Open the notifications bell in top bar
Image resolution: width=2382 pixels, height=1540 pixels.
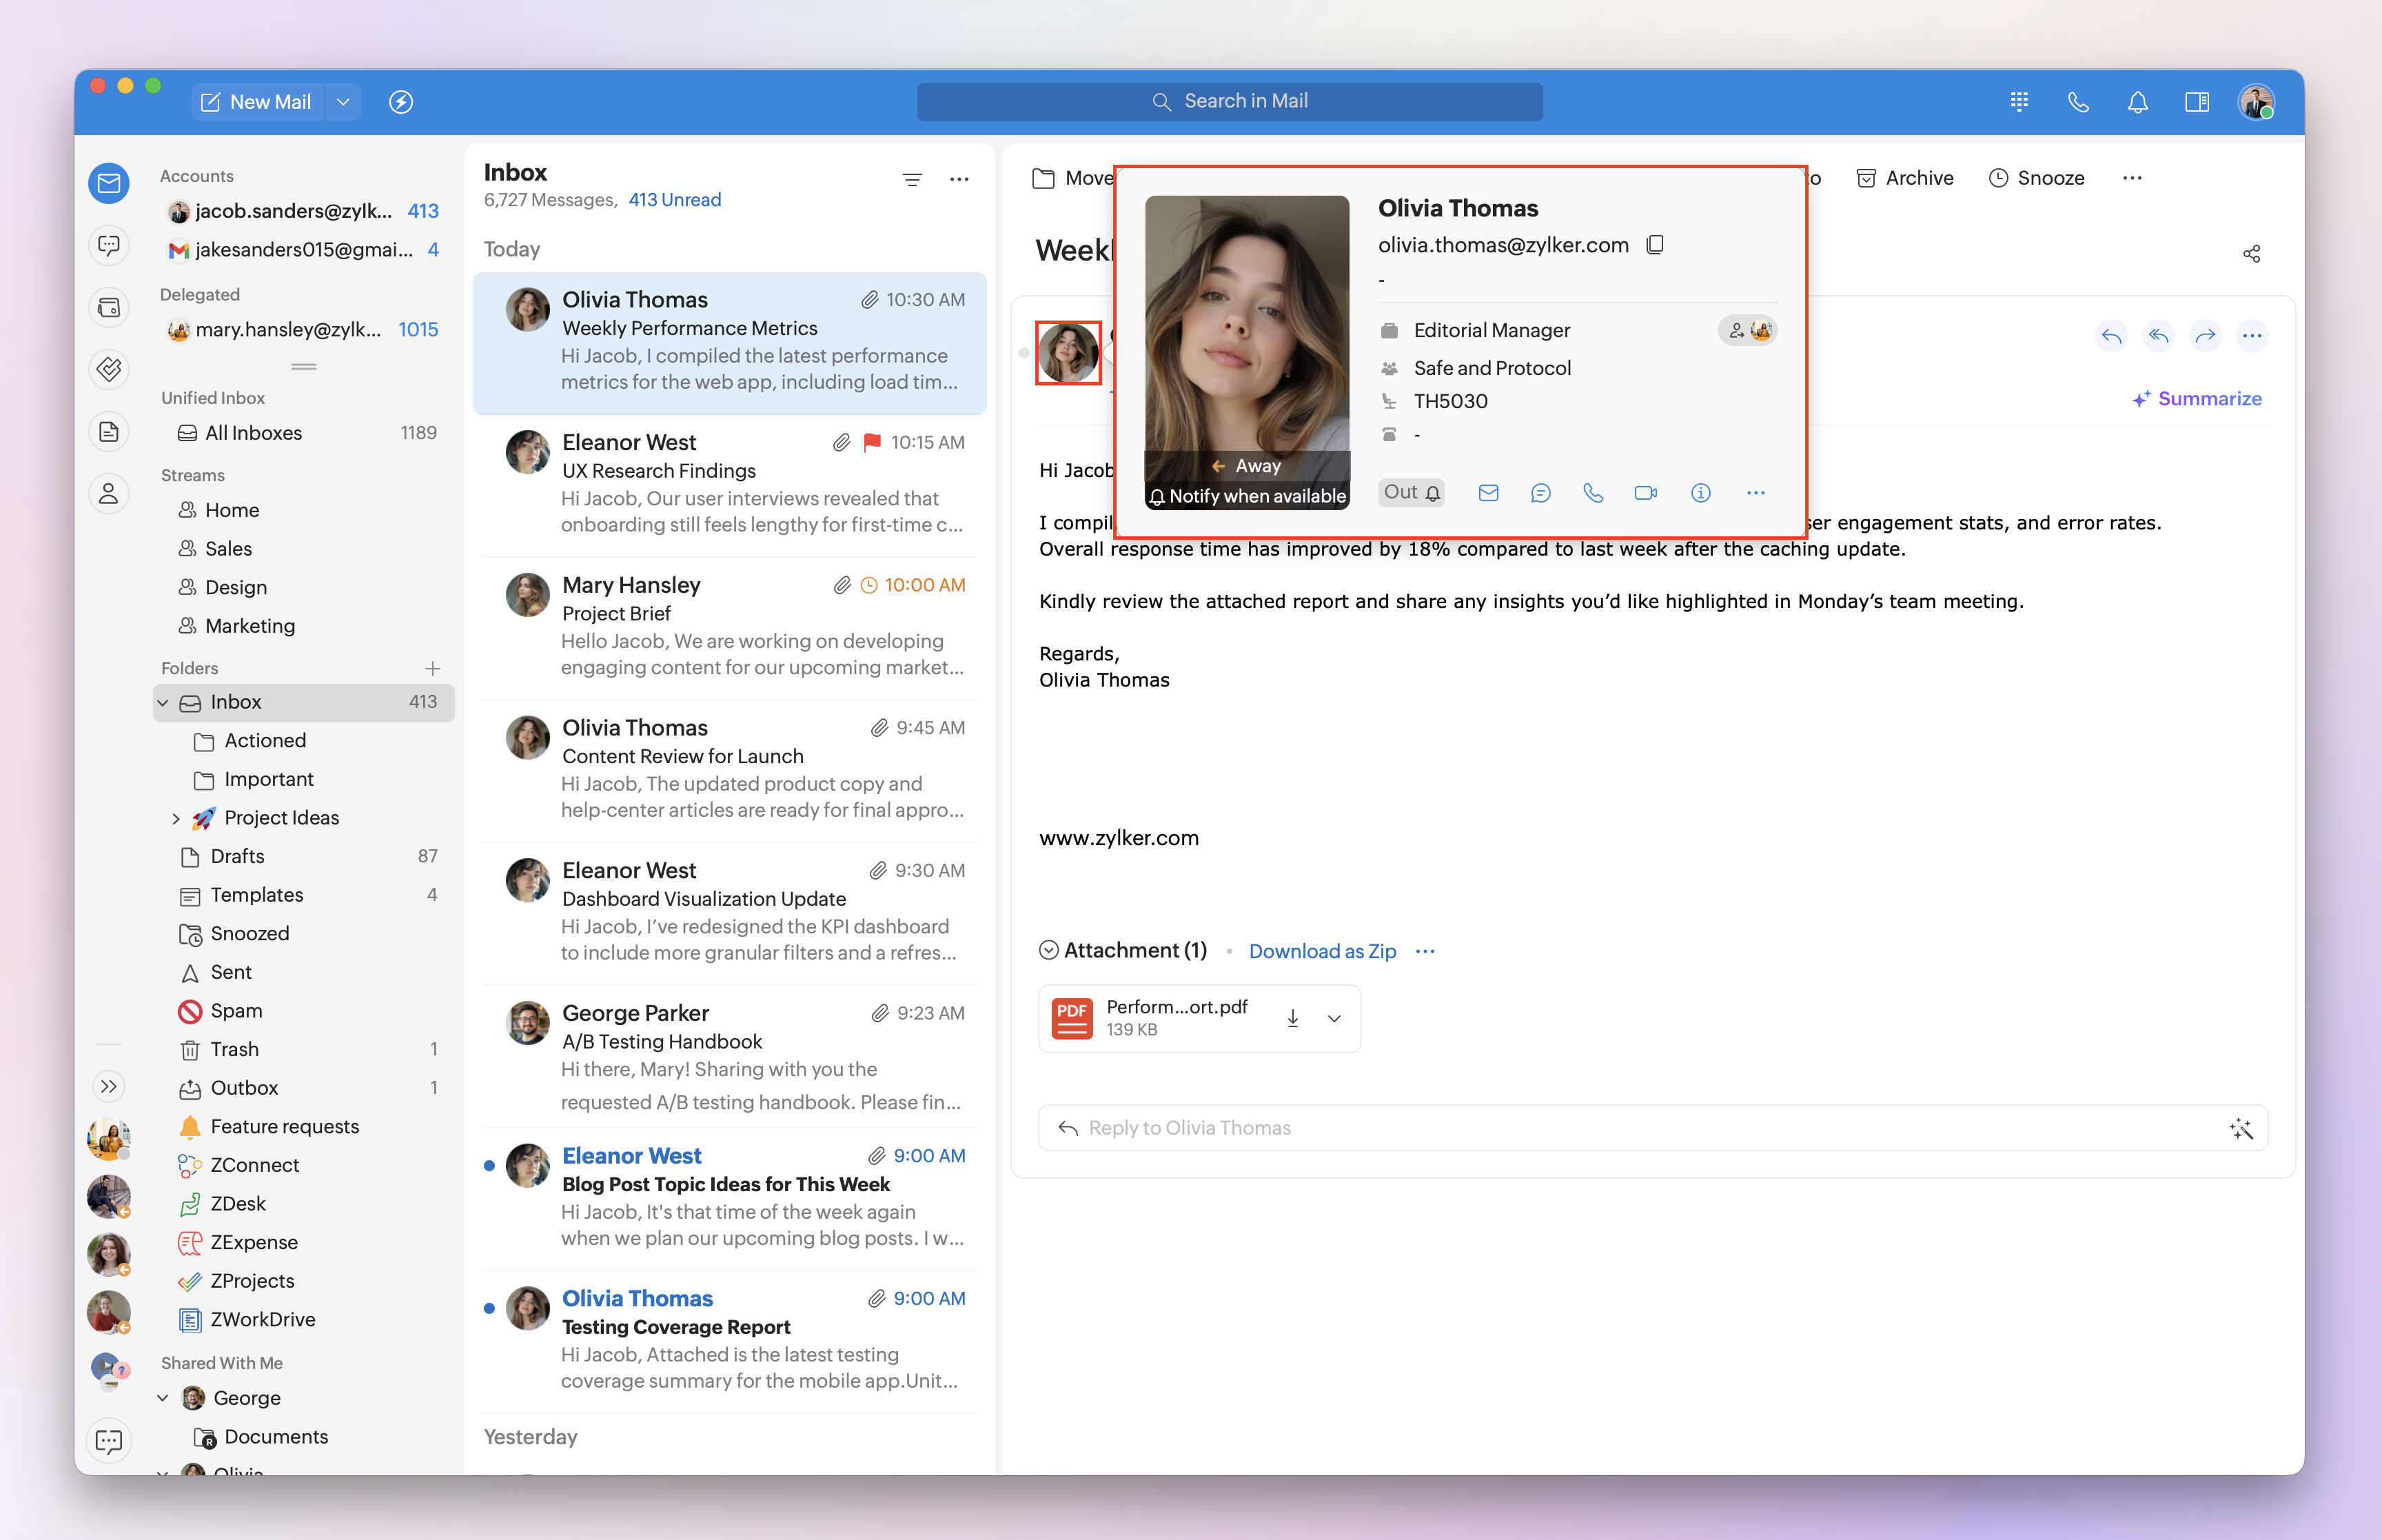2137,102
